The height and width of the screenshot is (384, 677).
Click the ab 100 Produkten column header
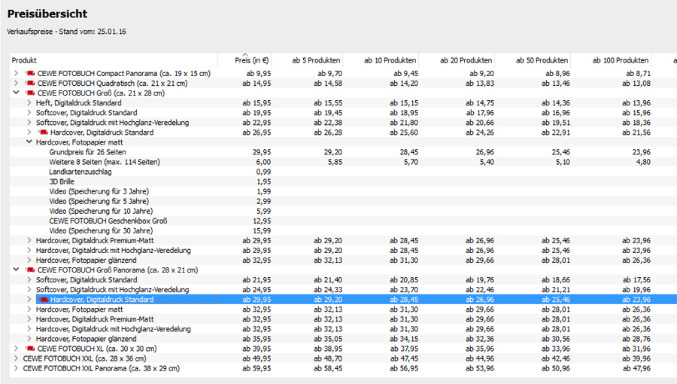click(621, 60)
